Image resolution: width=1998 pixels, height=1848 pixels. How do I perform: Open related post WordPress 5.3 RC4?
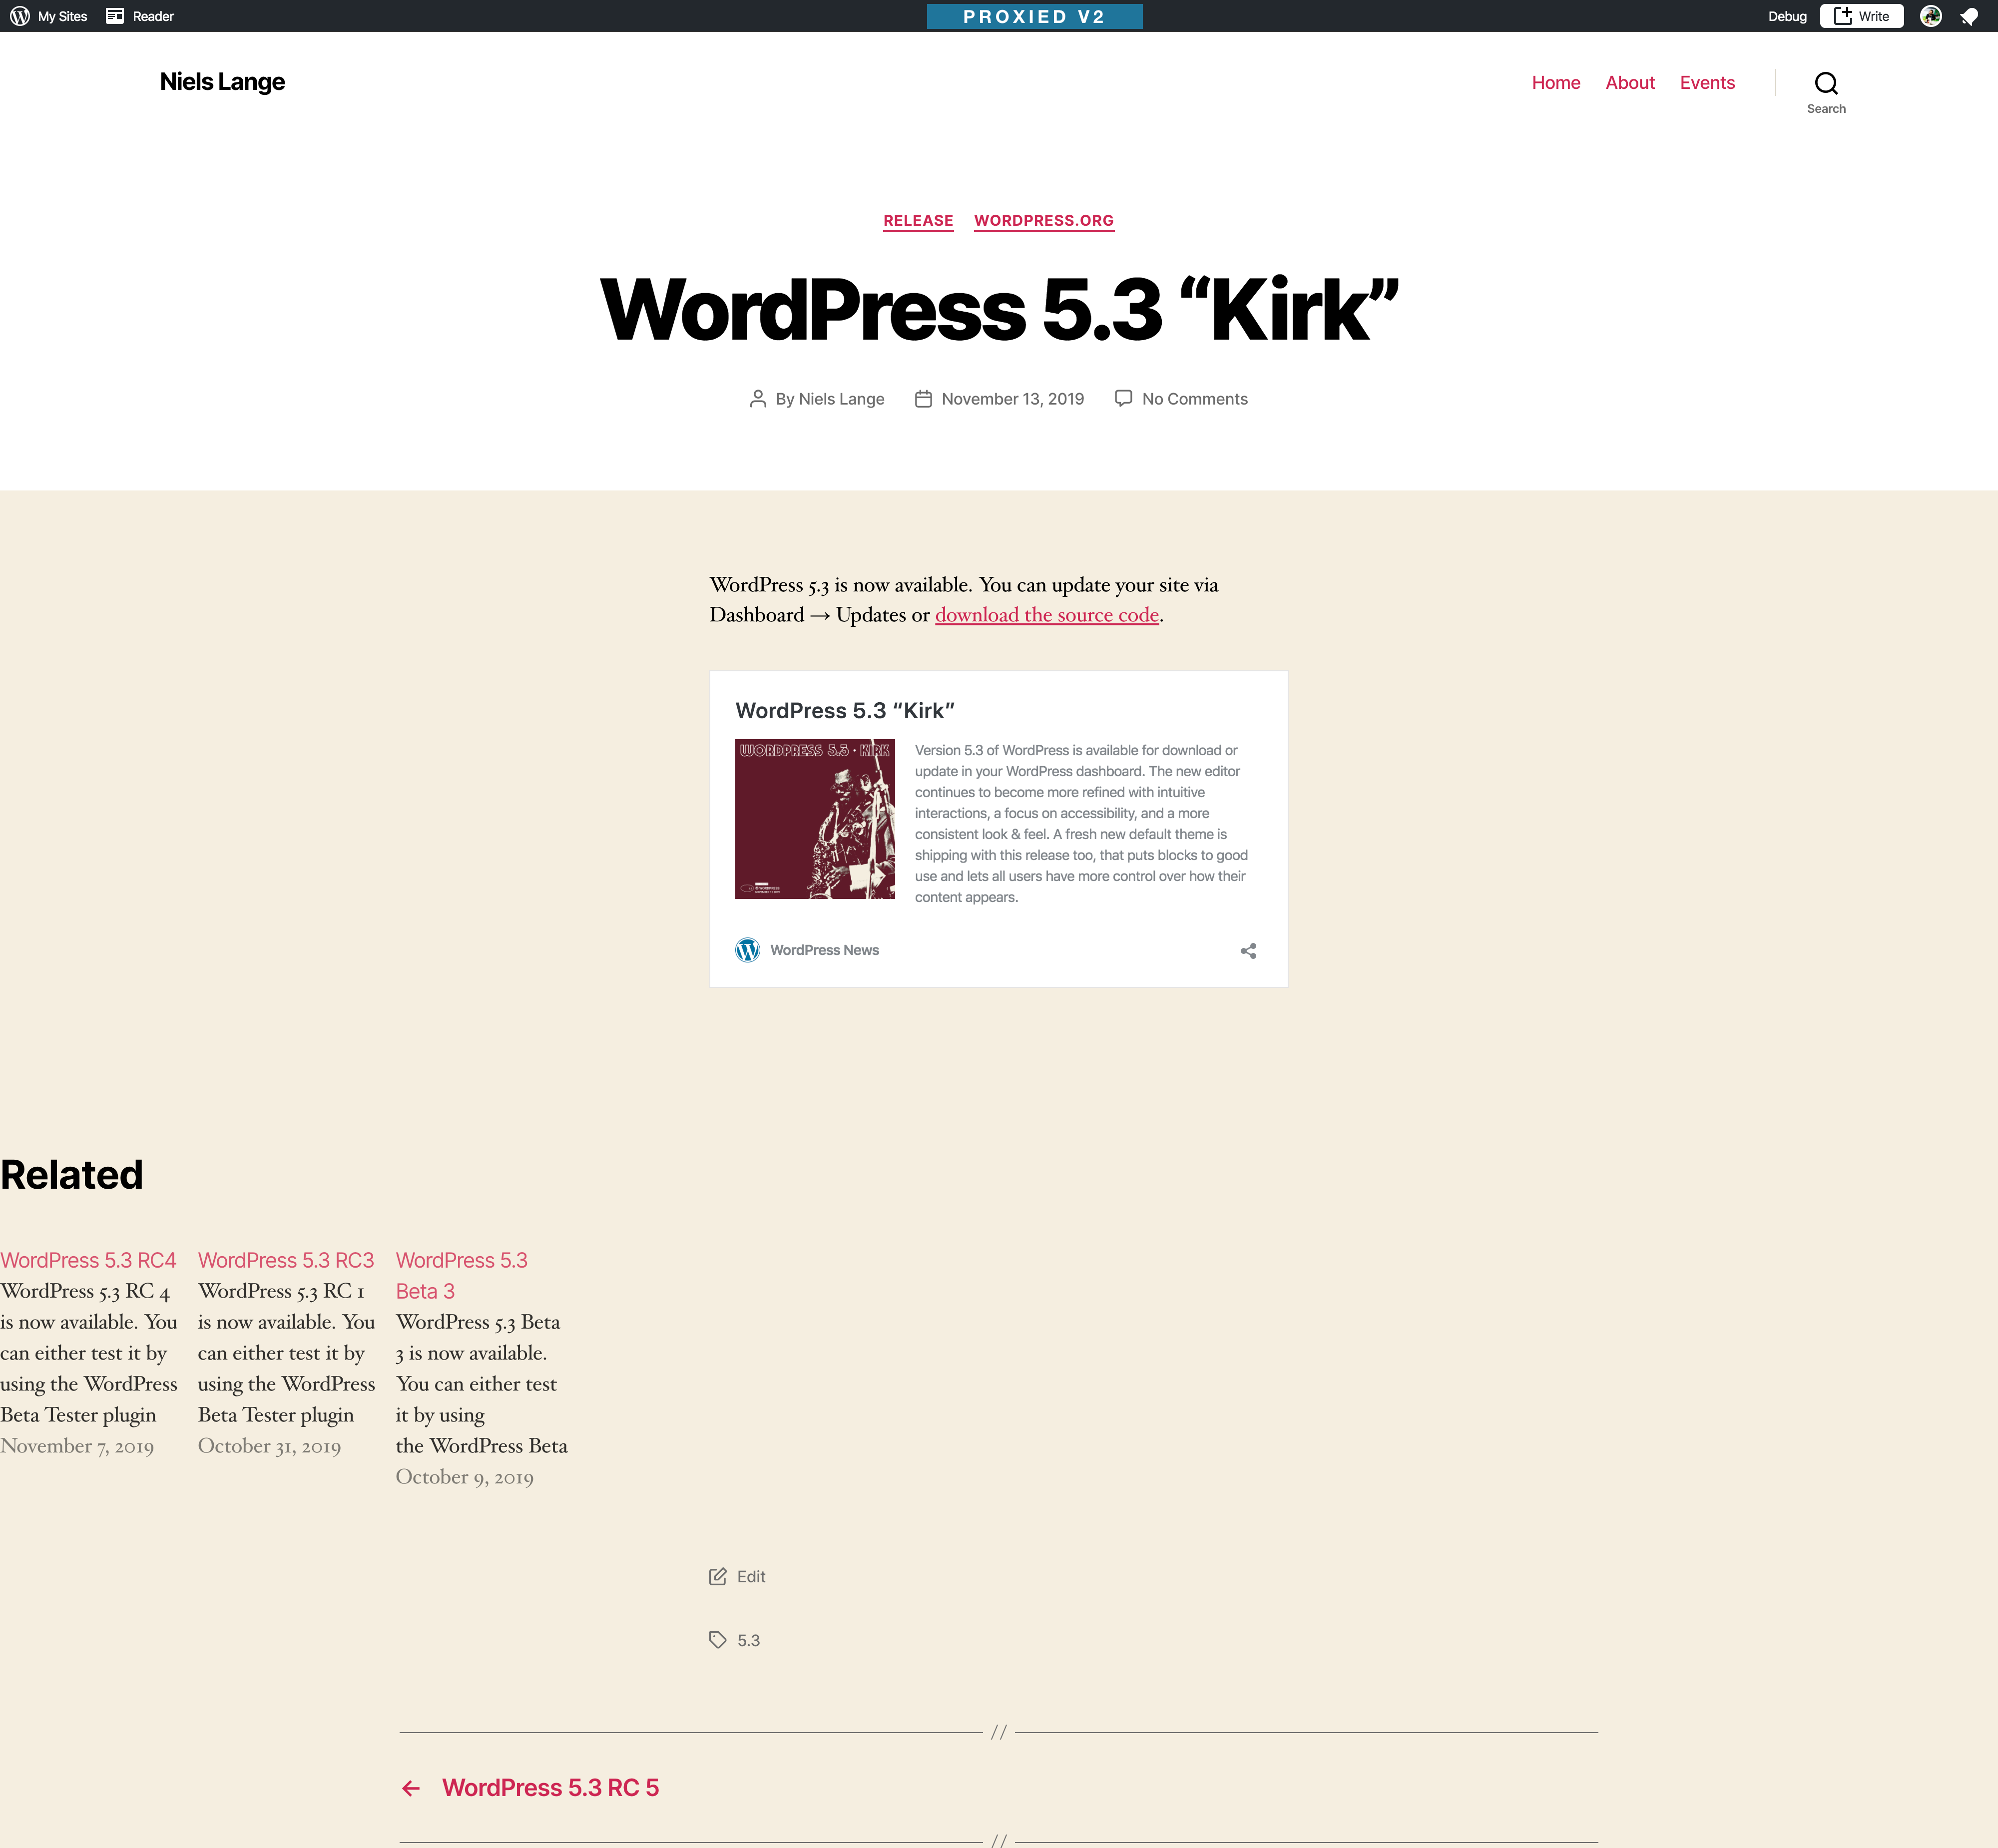[88, 1260]
